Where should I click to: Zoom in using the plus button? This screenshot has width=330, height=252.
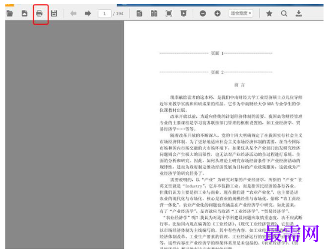217,14
